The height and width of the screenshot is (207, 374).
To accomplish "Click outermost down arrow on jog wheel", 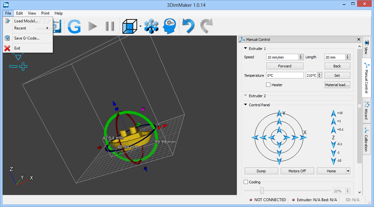I will pyautogui.click(x=279, y=161).
